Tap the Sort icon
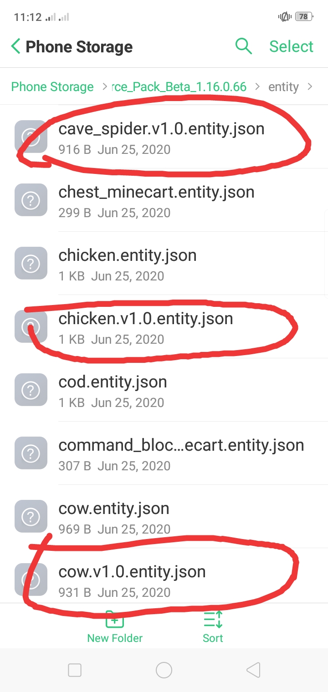Viewport: 328px width, 692px height. click(x=213, y=620)
